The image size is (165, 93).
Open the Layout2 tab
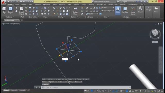(x=22, y=90)
